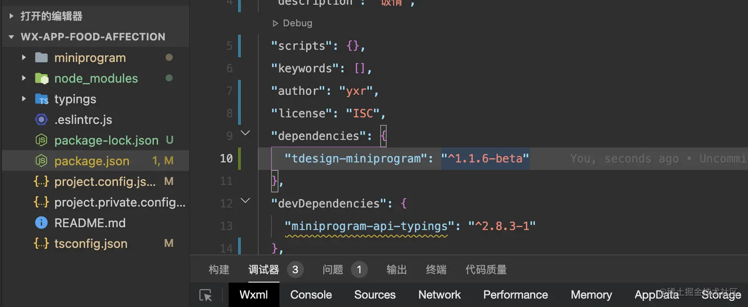Viewport: 748px width, 307px height.
Task: Select the Network devtools tab
Action: (439, 295)
